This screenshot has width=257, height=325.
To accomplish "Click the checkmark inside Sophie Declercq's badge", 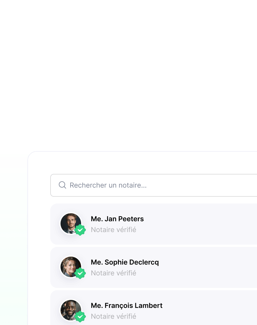I will [80, 273].
